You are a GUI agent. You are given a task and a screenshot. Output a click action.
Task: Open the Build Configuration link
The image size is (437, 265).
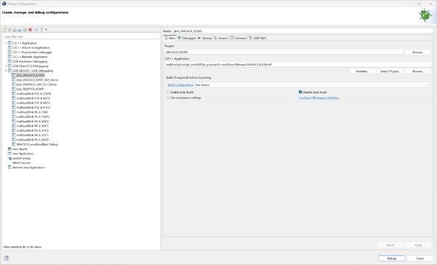click(x=181, y=85)
